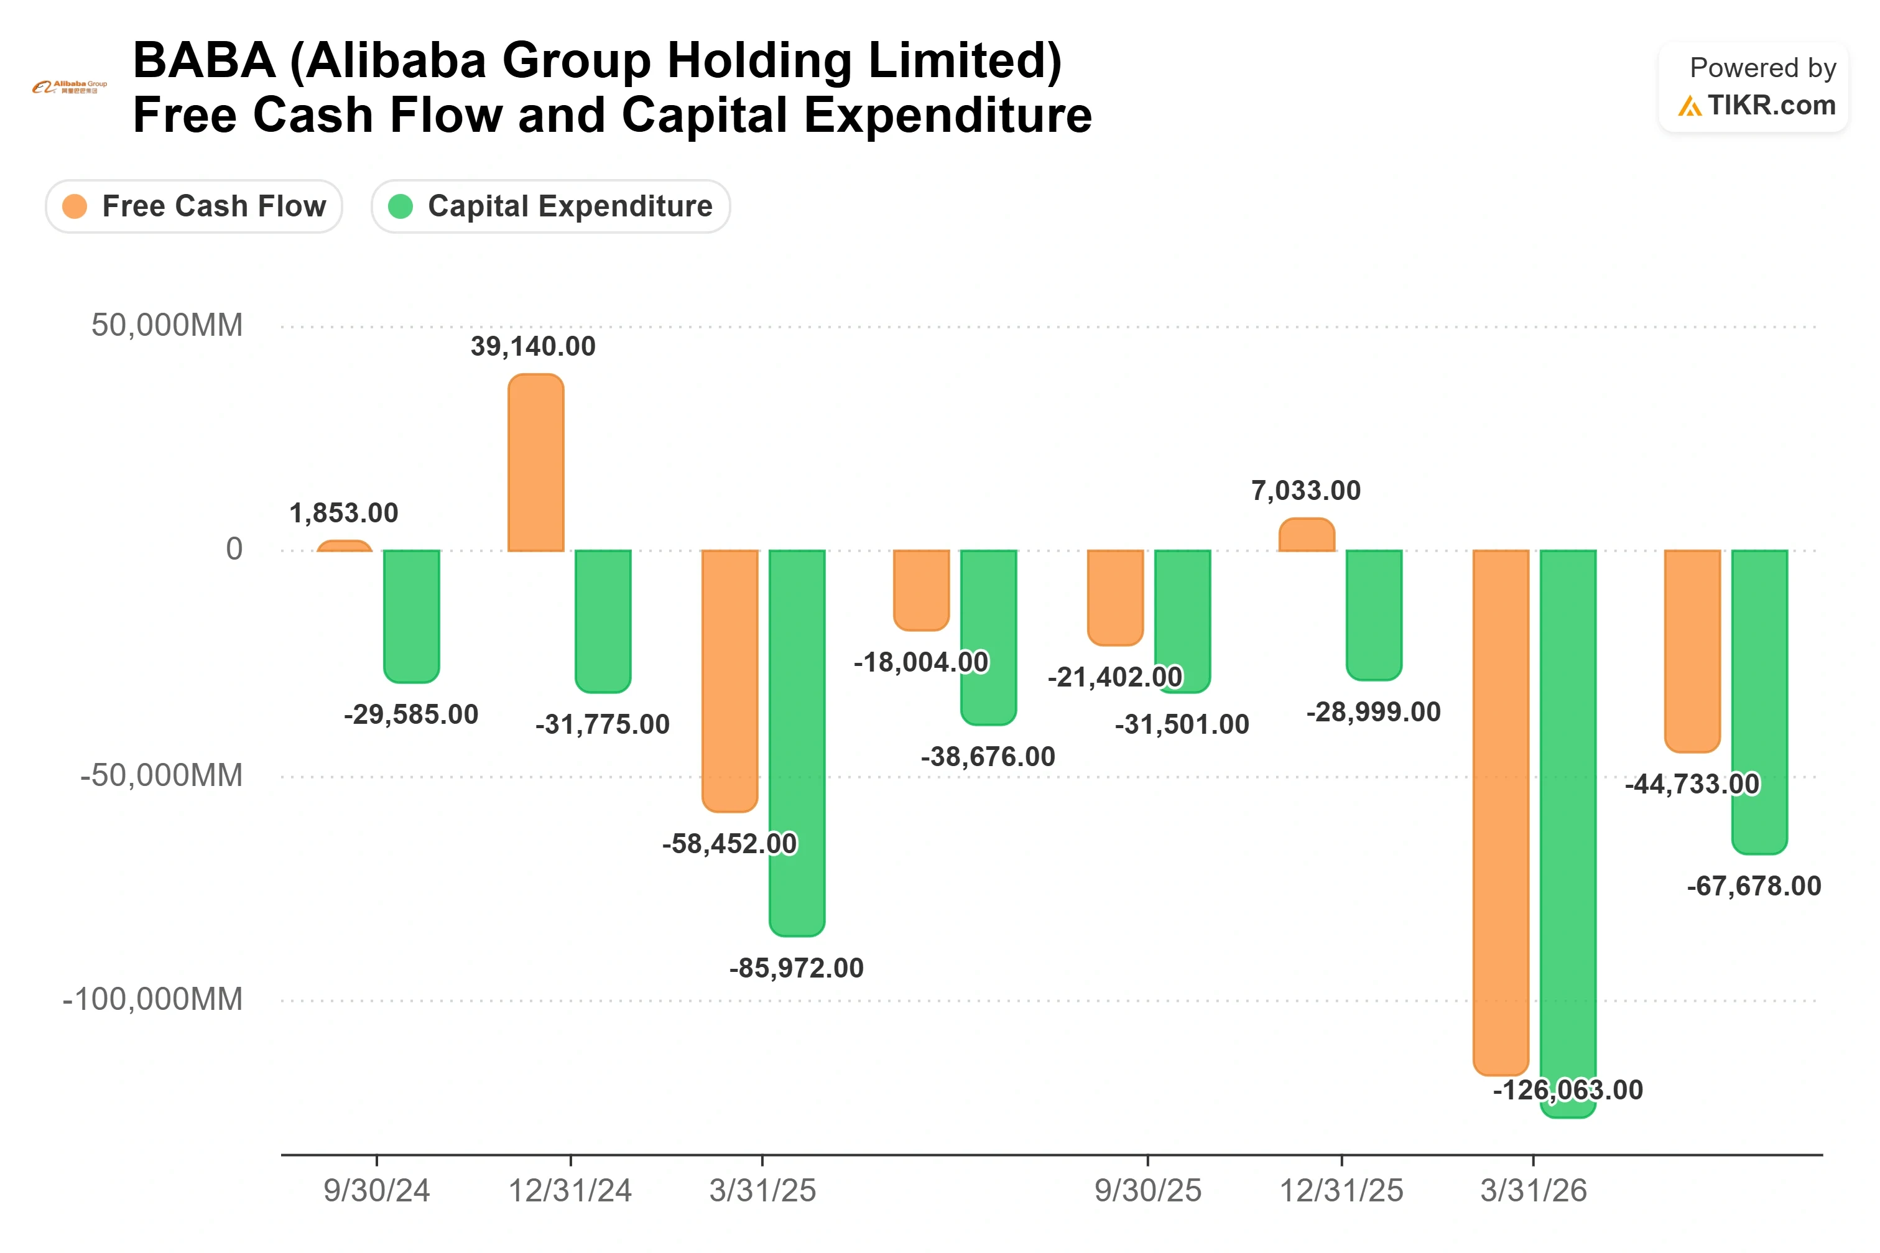Click the -44,733.00 orange bar
The image size is (1880, 1253).
click(x=1692, y=651)
